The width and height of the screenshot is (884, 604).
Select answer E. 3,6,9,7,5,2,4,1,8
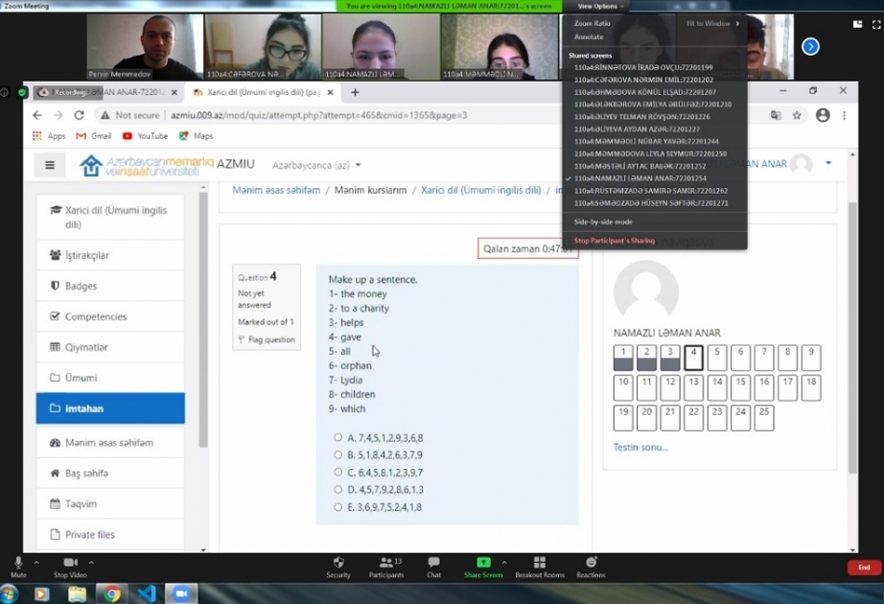[x=337, y=507]
